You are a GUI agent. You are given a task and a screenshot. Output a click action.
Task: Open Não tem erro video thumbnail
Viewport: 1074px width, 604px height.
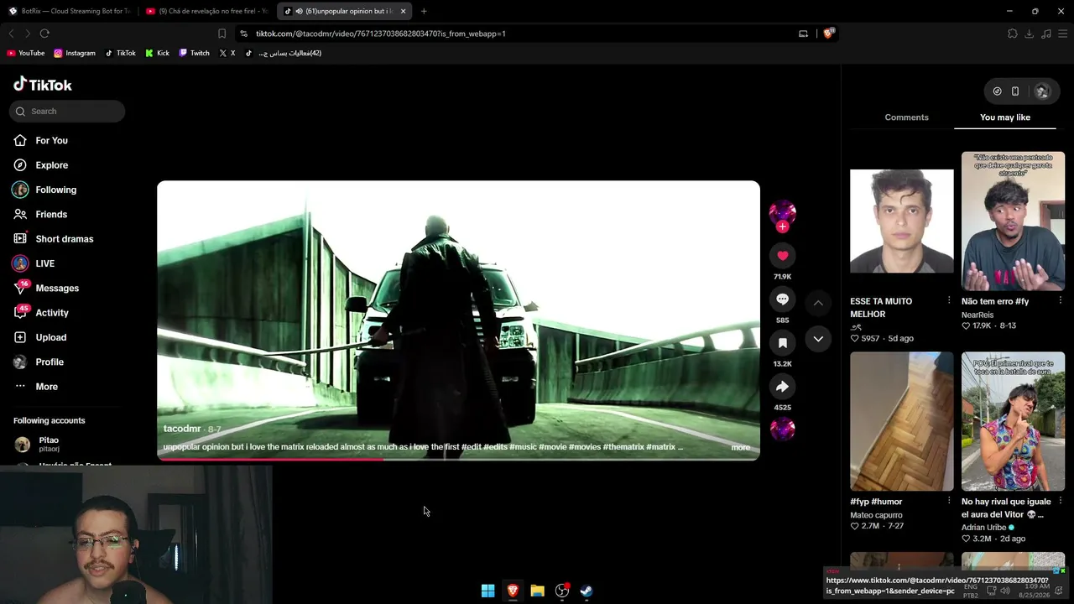1013,221
